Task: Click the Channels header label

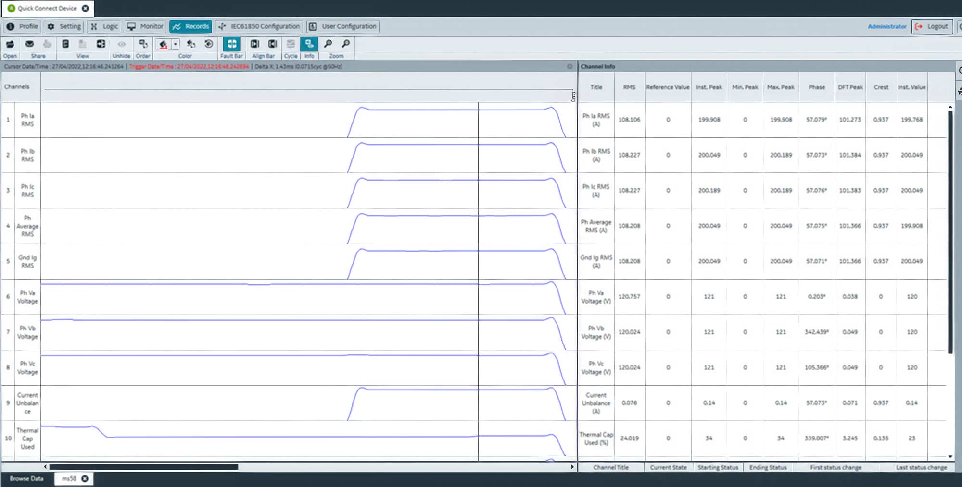Action: (x=17, y=86)
